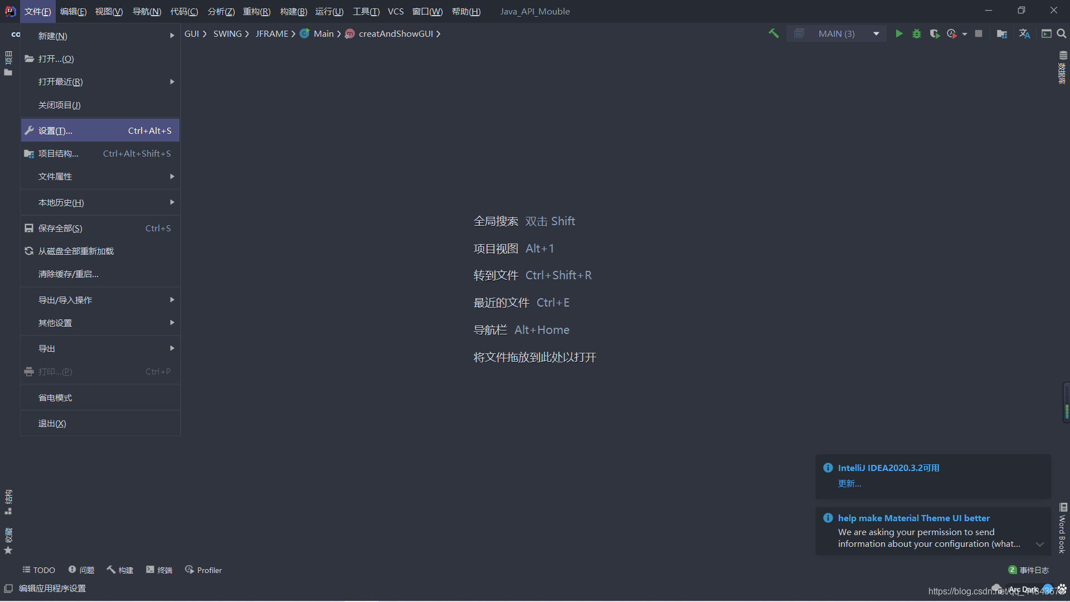Click the JFRAME breadcrumb
This screenshot has width=1070, height=602.
[272, 34]
